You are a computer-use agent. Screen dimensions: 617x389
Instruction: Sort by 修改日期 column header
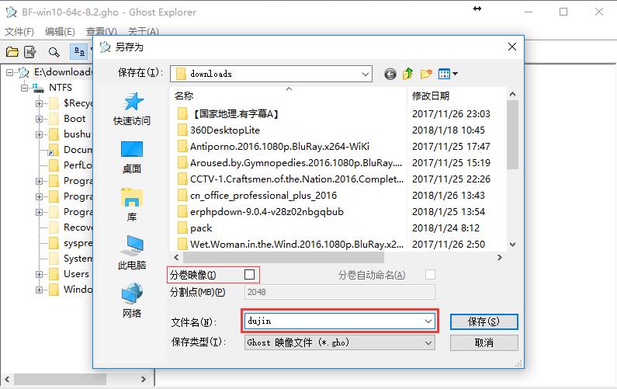point(456,96)
